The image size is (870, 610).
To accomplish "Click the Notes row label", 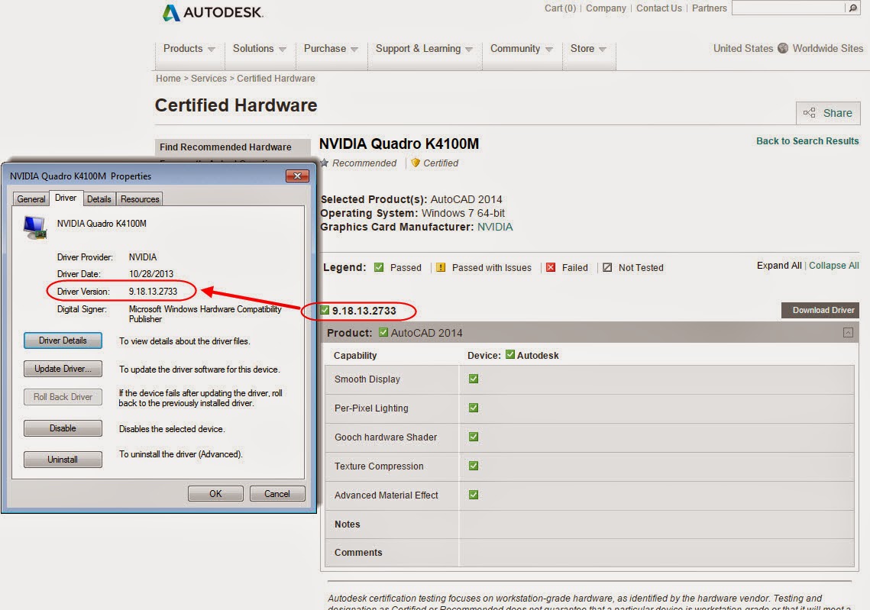I will (x=348, y=524).
